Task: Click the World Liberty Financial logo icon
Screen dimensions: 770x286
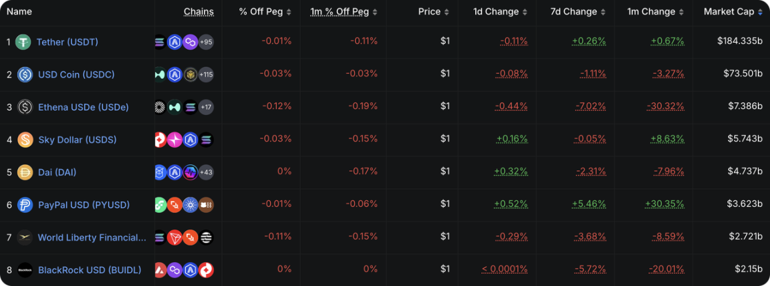Action: pyautogui.click(x=25, y=237)
